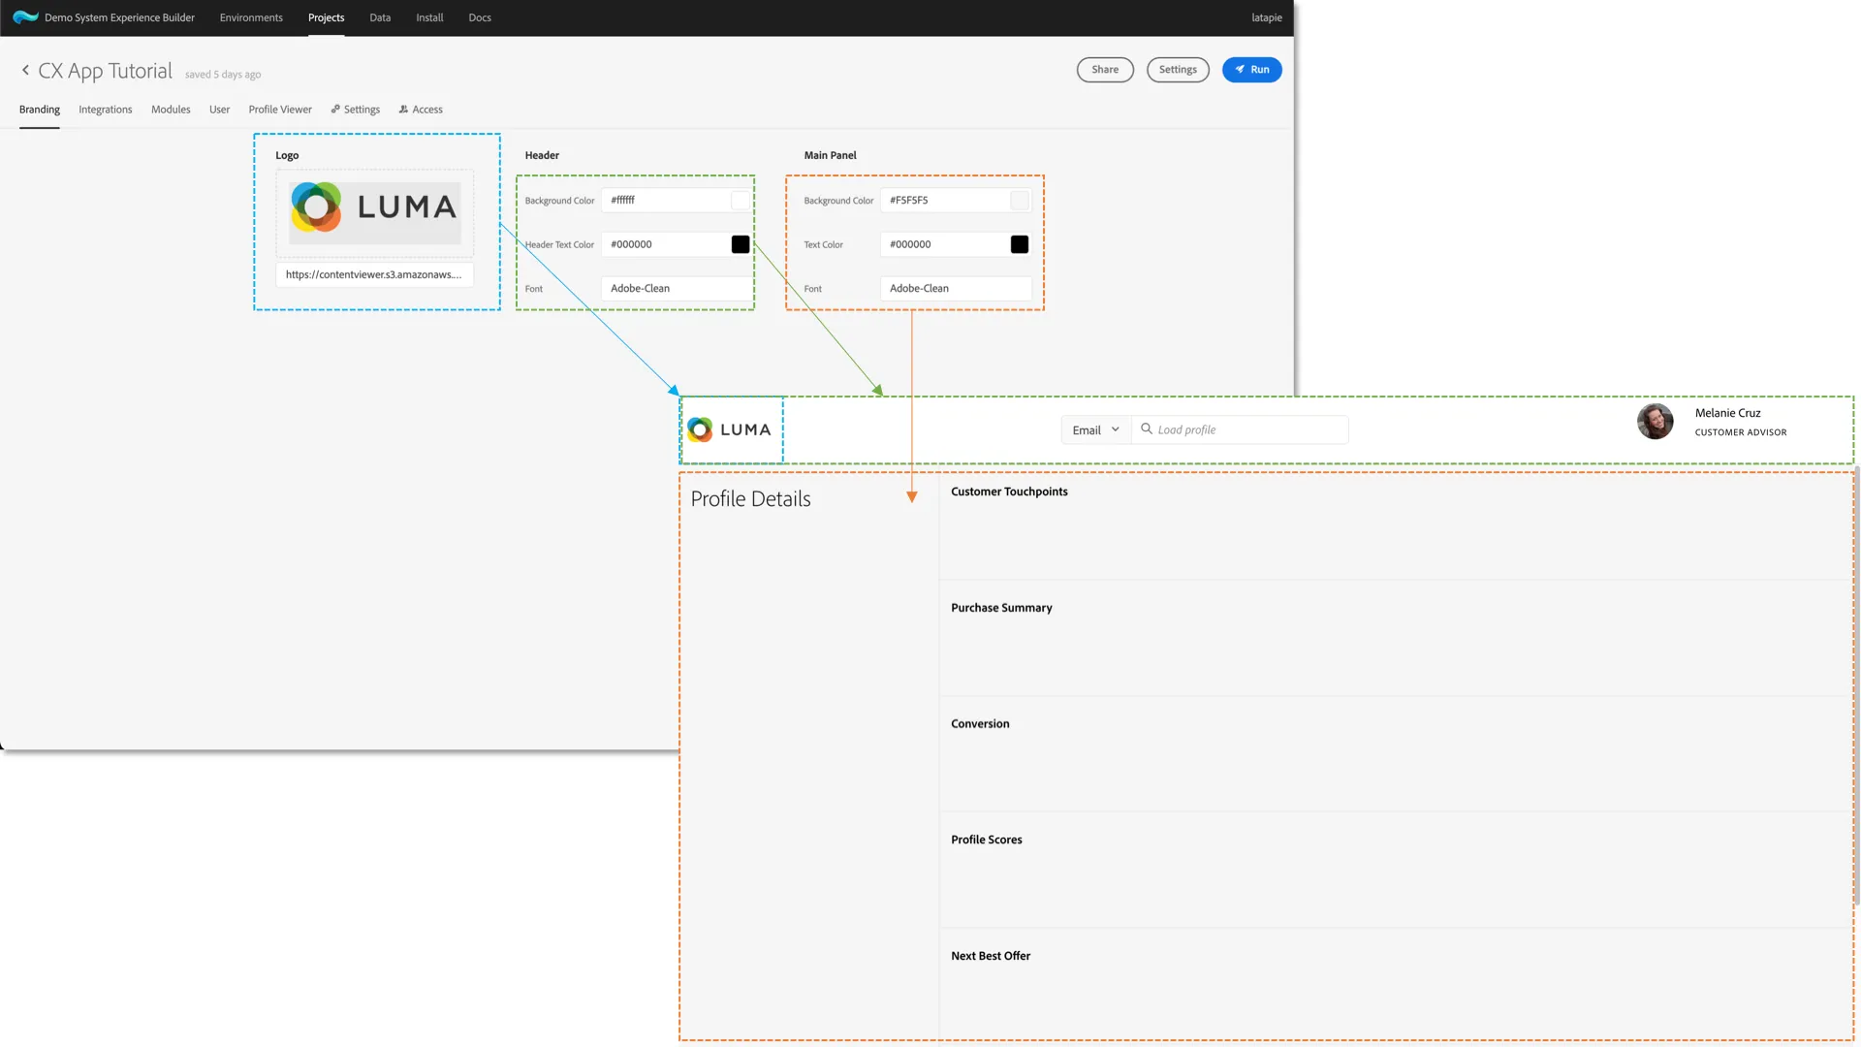1861x1047 pixels.
Task: Switch to the Branding tab
Action: [x=40, y=110]
